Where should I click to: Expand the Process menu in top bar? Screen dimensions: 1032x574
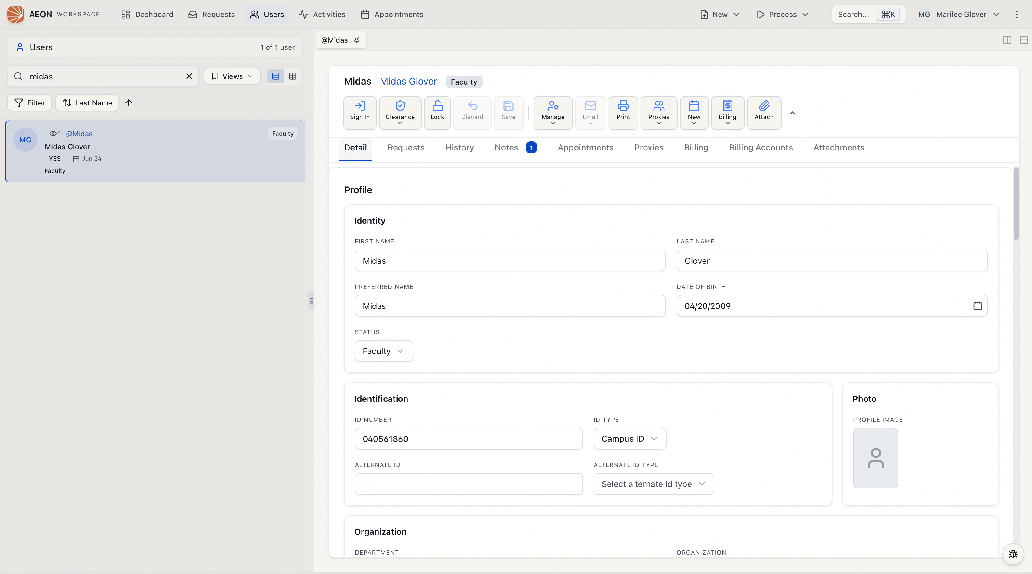click(x=782, y=15)
